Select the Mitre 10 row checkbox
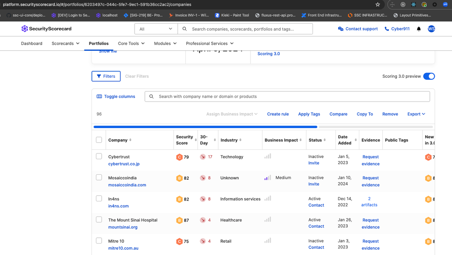 point(99,241)
